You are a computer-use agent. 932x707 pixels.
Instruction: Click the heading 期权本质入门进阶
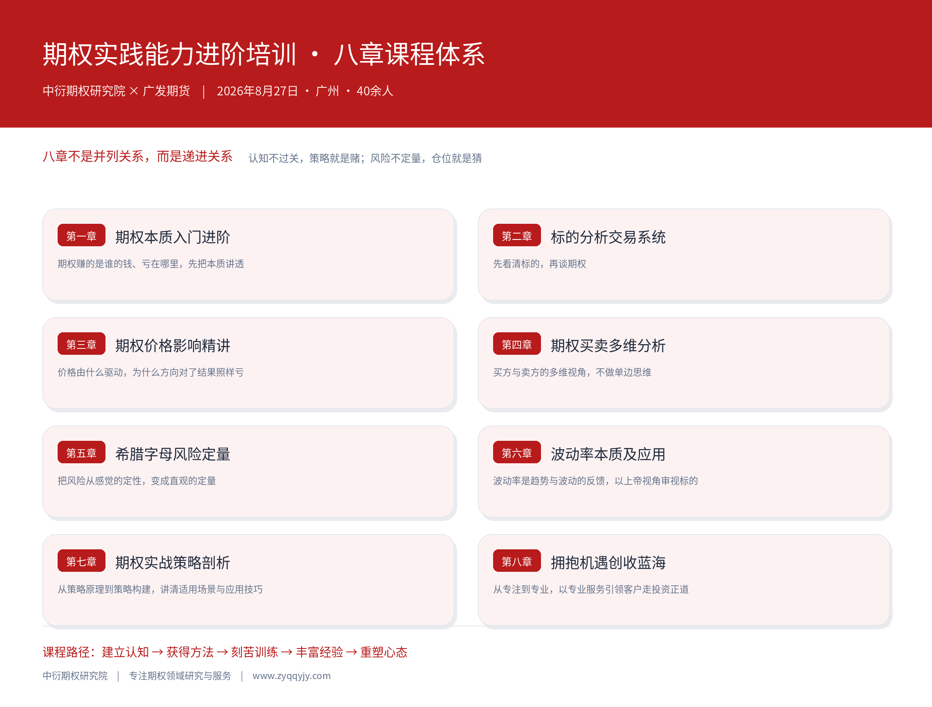click(x=173, y=237)
